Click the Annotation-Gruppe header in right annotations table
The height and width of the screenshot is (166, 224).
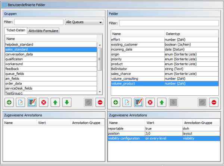(x=201, y=122)
